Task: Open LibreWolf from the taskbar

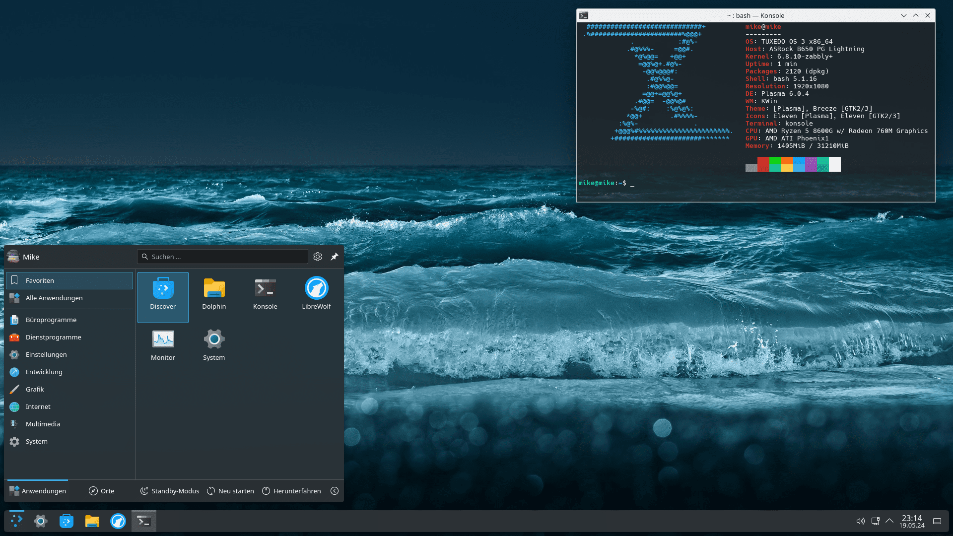Action: [118, 521]
